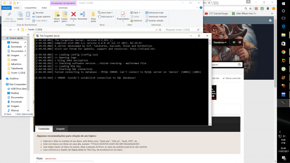The width and height of the screenshot is (290, 163).
Task: Refresh the Yurots 1.2 folder view
Action: point(160,29)
